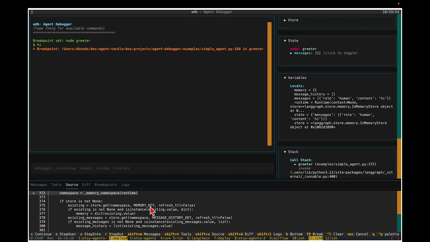
Task: Click 'message_history = []' in Variables
Action: (314, 94)
